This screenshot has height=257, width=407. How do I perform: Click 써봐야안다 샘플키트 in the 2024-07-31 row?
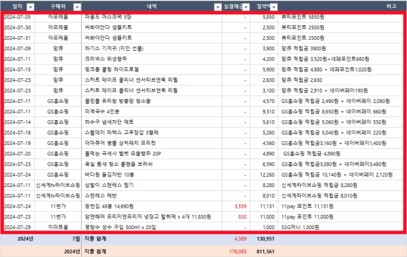(x=108, y=38)
